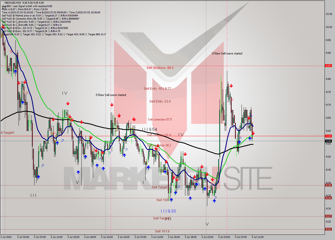This screenshot has height=240, width=335.
Task: Click the '3 Jul 23:00' time axis label
Action: pyautogui.click(x=207, y=237)
